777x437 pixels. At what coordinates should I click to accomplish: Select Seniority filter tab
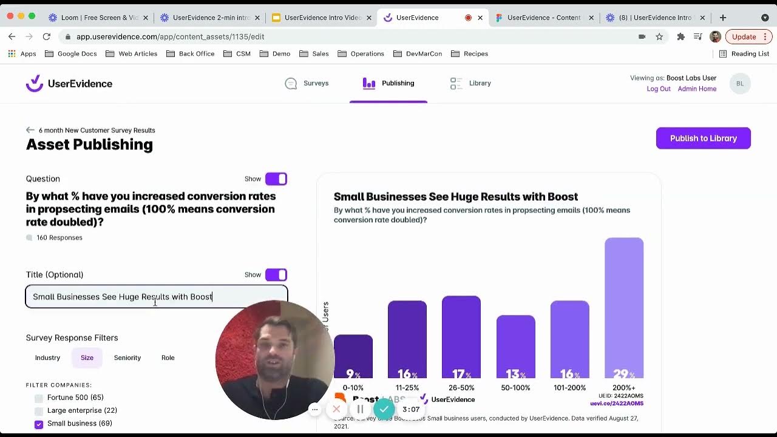(127, 357)
